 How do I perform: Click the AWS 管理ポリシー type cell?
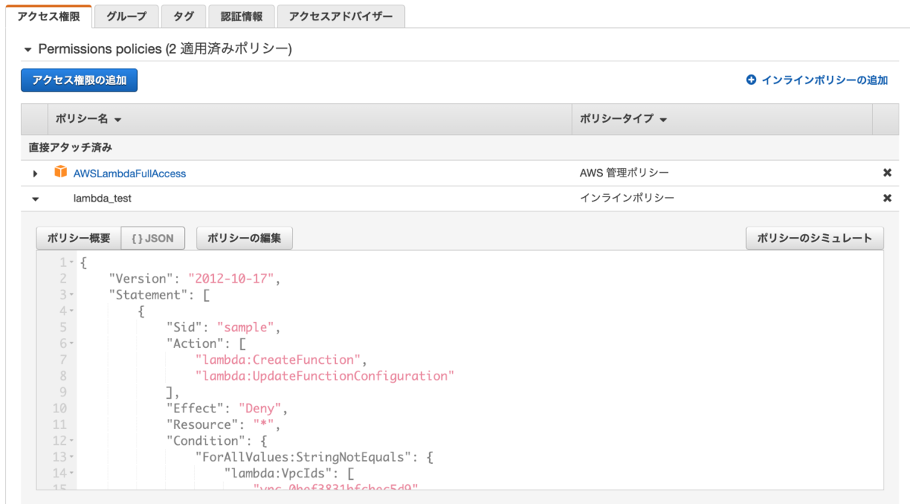(x=624, y=173)
